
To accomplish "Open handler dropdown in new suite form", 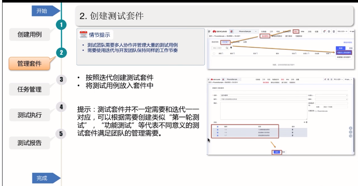I will pyautogui.click(x=331, y=95).
